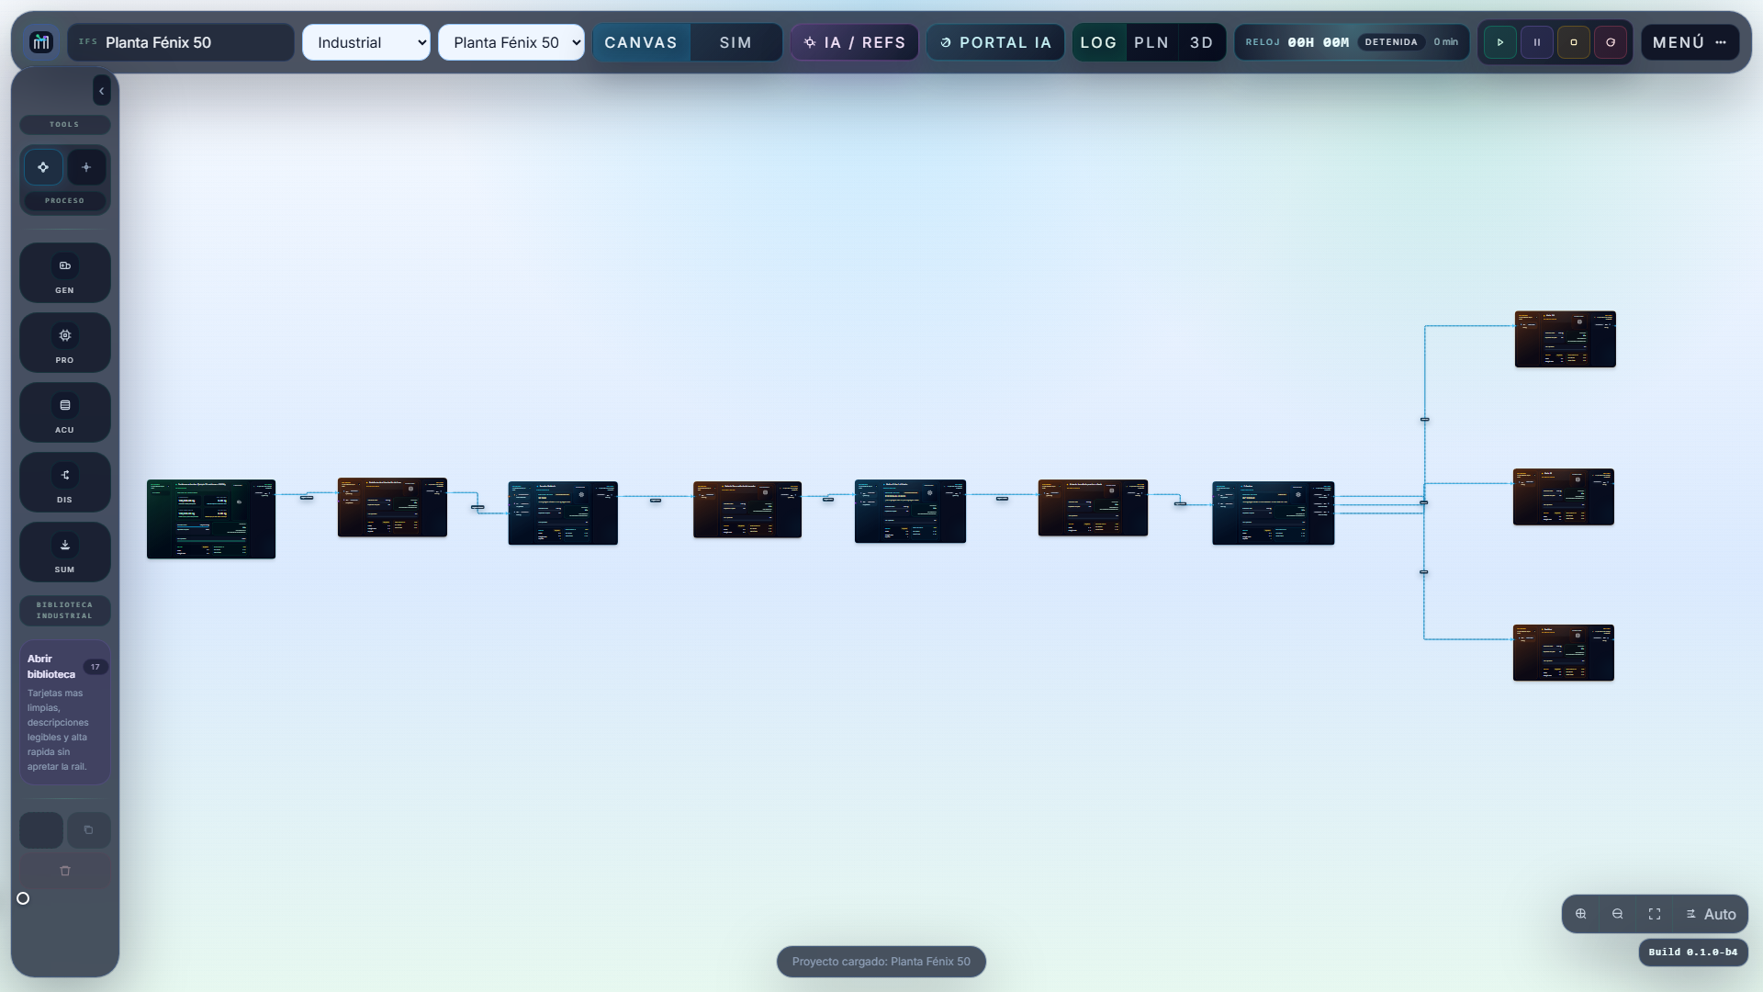This screenshot has height=992, width=1763.
Task: Click the trash delete icon
Action: (64, 871)
